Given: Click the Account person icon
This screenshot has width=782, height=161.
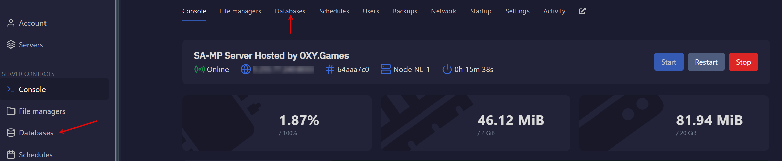Looking at the screenshot, I should click(11, 23).
